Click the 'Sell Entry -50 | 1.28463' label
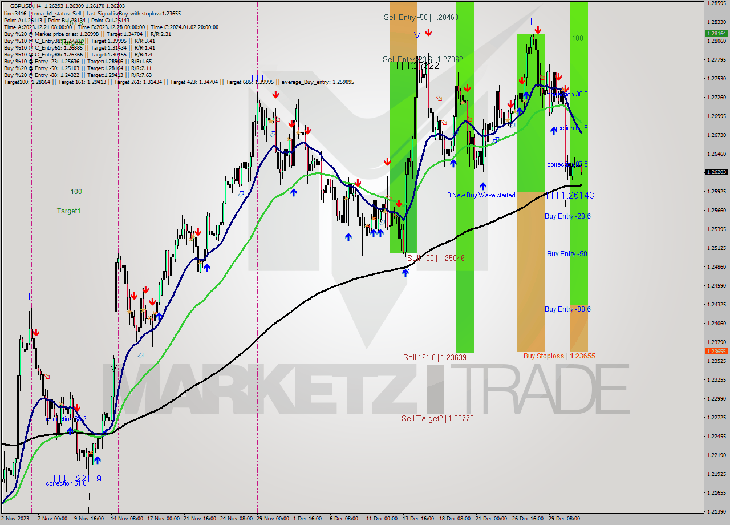Image resolution: width=730 pixels, height=525 pixels. click(421, 18)
